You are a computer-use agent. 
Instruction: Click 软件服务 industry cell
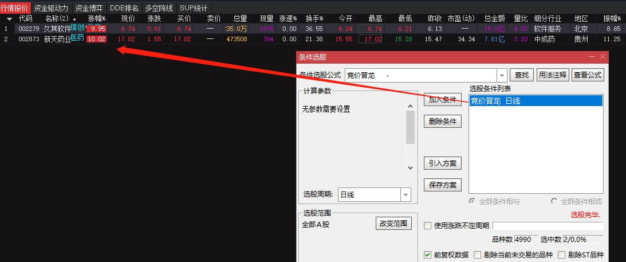click(x=548, y=29)
